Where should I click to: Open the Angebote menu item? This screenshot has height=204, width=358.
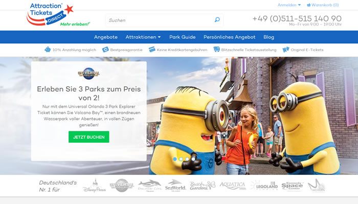tap(106, 37)
